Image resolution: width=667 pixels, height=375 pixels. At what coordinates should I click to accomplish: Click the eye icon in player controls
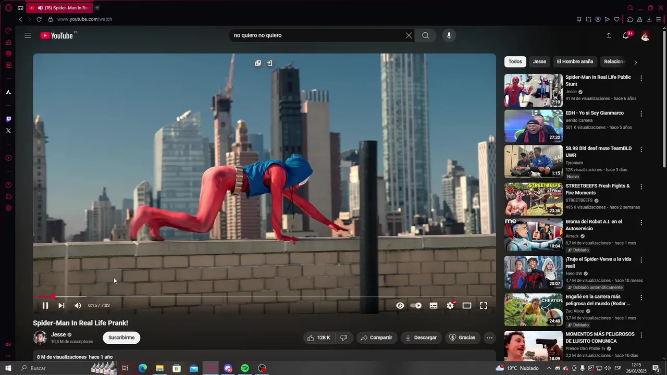[x=400, y=306]
